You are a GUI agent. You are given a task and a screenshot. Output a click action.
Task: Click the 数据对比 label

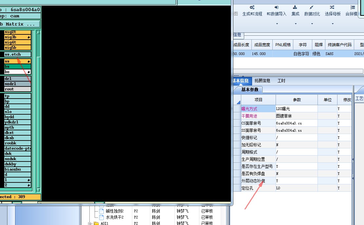pos(312,14)
